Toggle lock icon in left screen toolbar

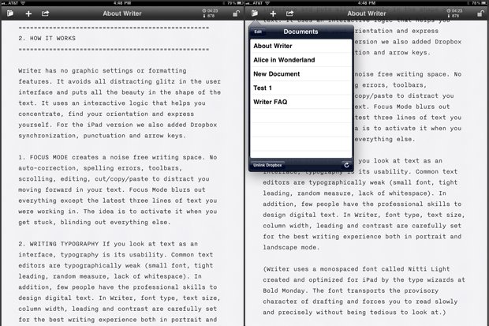point(237,13)
